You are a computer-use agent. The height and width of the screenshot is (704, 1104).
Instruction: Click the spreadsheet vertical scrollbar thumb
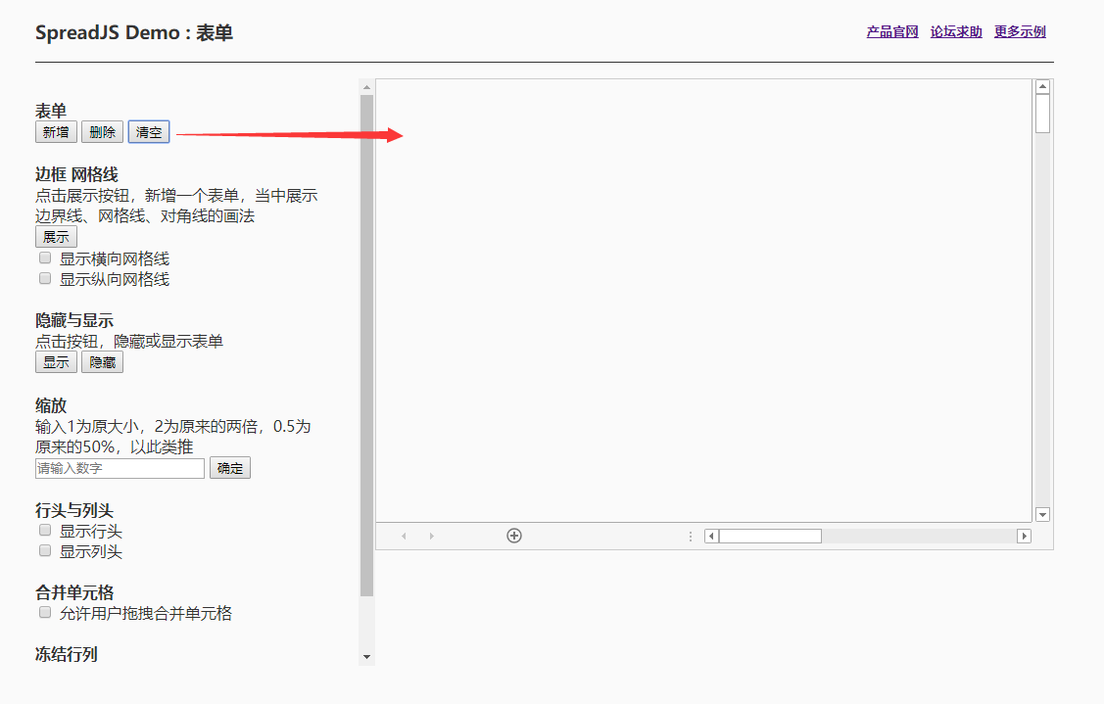[x=1042, y=114]
